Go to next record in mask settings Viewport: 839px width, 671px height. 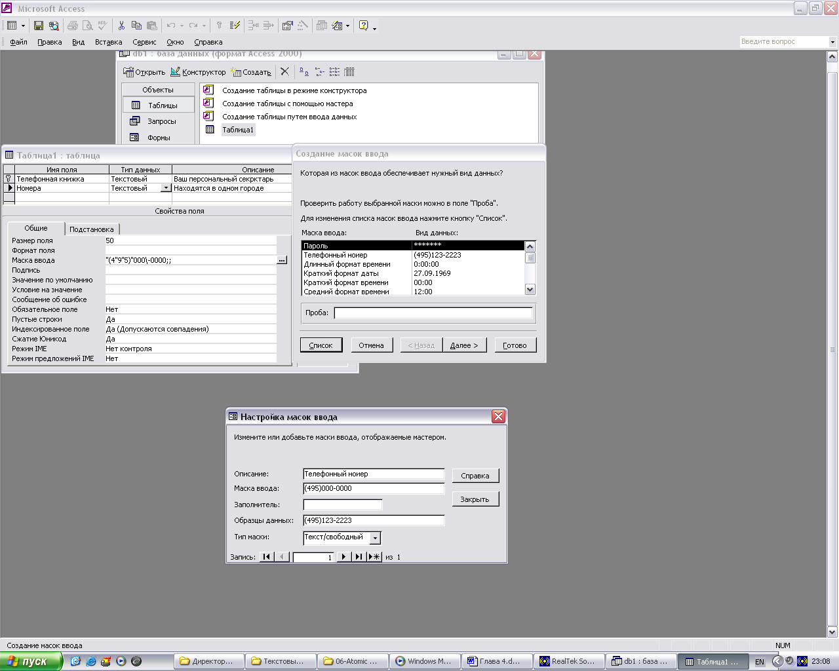(x=344, y=557)
